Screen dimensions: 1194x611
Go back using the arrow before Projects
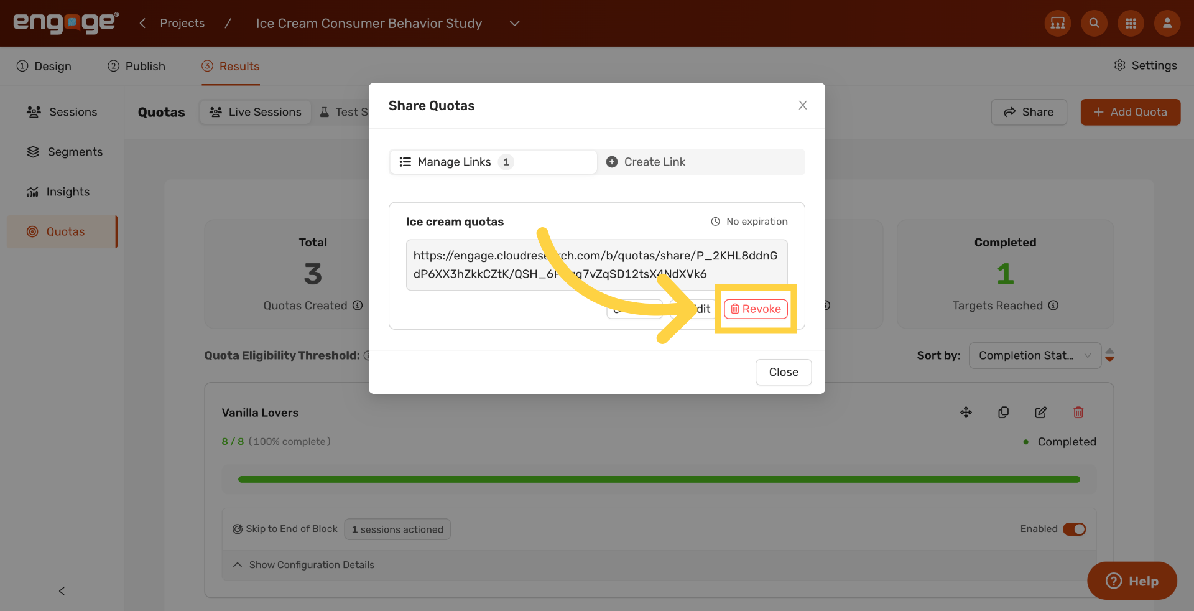[x=142, y=23]
